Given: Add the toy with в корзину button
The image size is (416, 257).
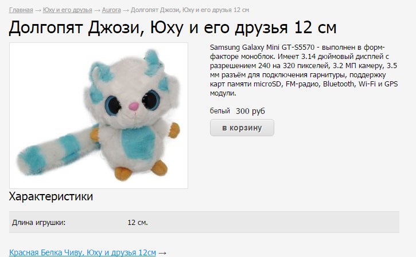Looking at the screenshot, I should [242, 128].
